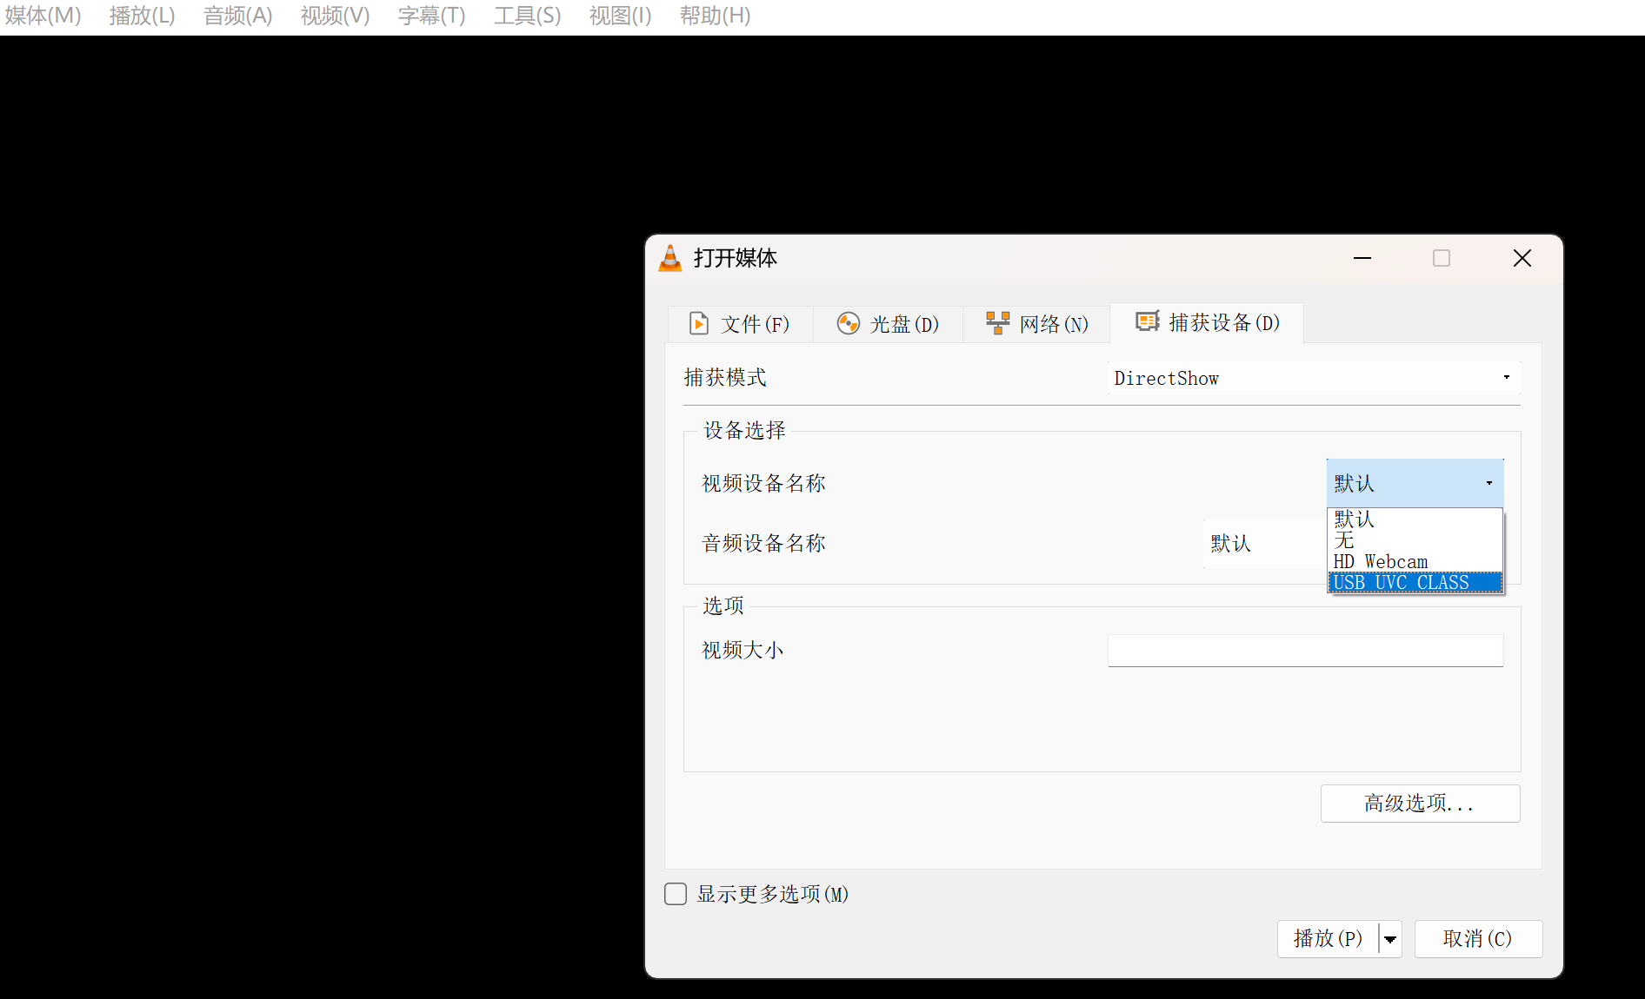Minimize the 打开媒体 dialog
1645x999 pixels.
1362,258
